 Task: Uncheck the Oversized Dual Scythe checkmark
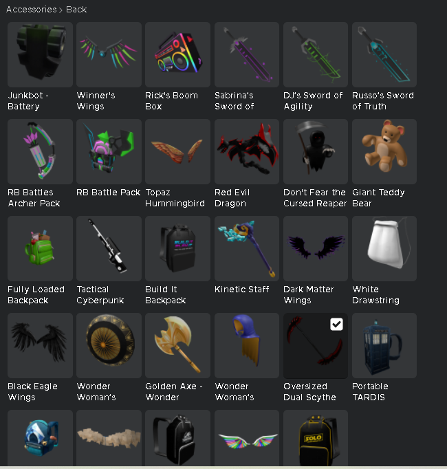coord(336,324)
